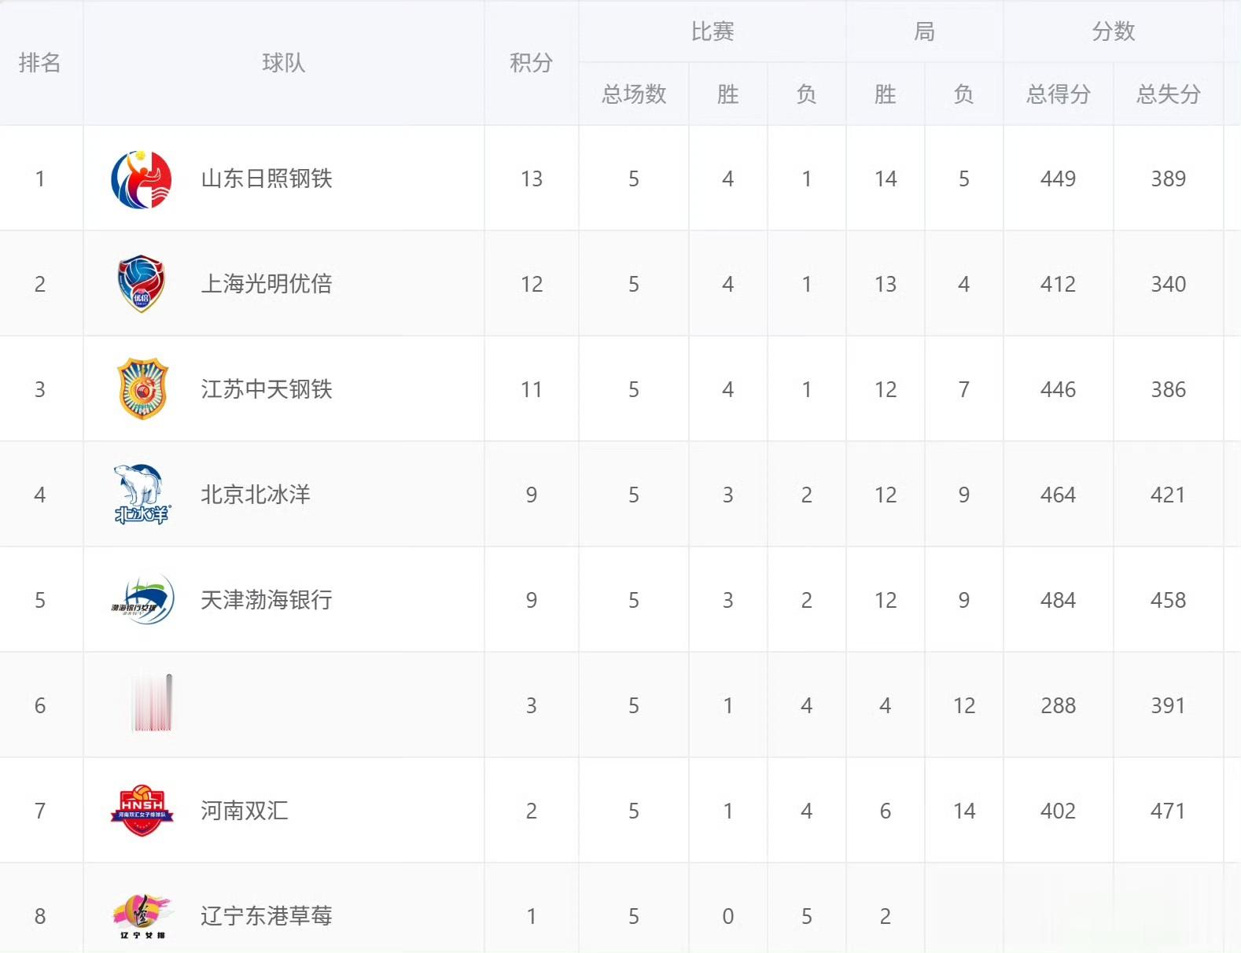
Task: Click the Liaoning Donggang Strawberry team logo
Action: 142,916
